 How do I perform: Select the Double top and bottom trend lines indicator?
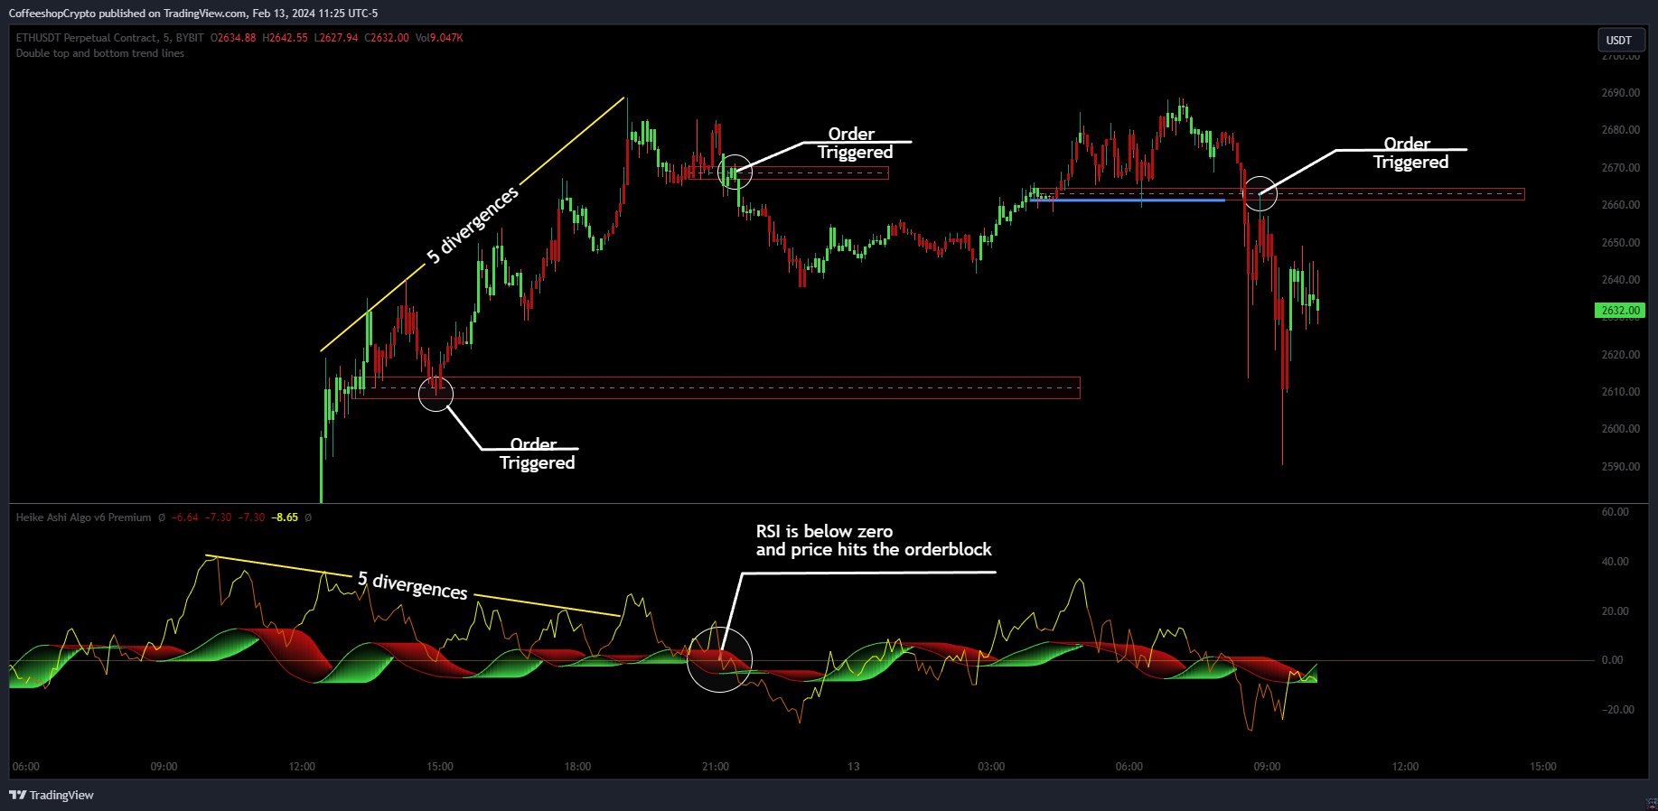click(x=99, y=53)
